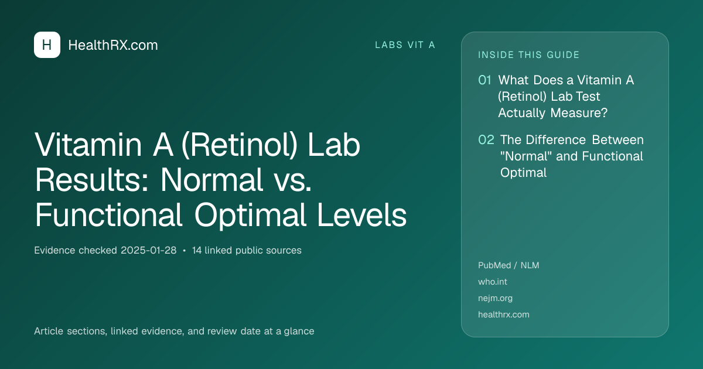Click the 'INSIDE THIS GUIDE' heading

[529, 55]
